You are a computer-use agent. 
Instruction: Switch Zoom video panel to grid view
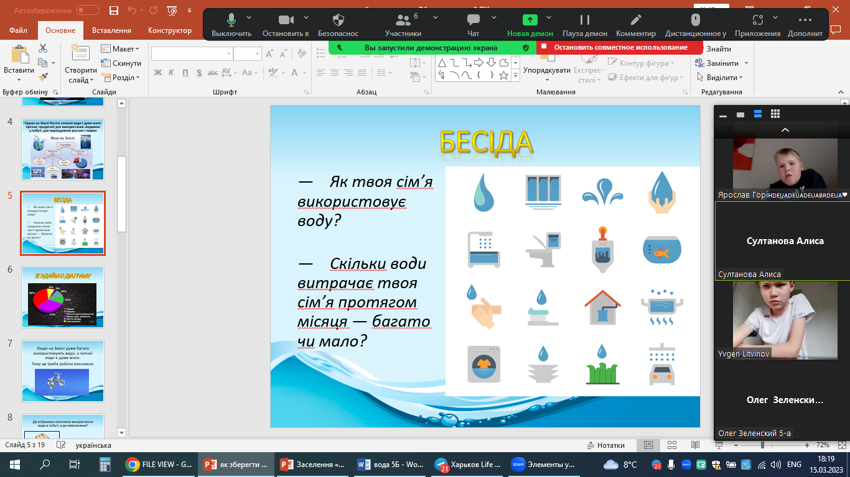pyautogui.click(x=775, y=114)
